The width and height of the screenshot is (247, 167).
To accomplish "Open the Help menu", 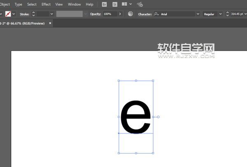I will click(89, 5).
